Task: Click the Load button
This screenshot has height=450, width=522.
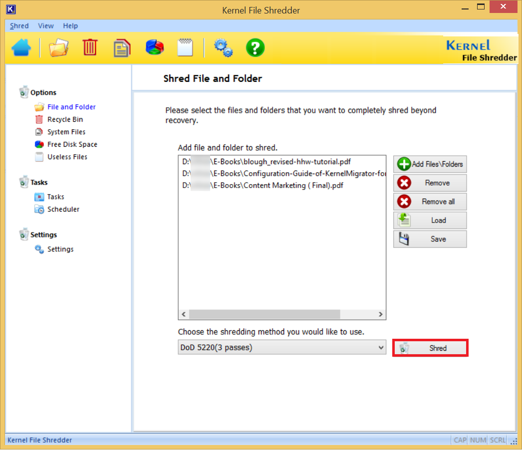Action: point(430,220)
